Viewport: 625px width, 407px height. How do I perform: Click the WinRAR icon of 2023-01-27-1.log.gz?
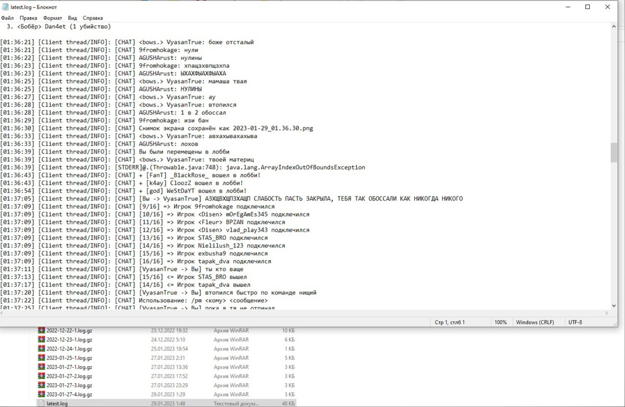click(41, 367)
